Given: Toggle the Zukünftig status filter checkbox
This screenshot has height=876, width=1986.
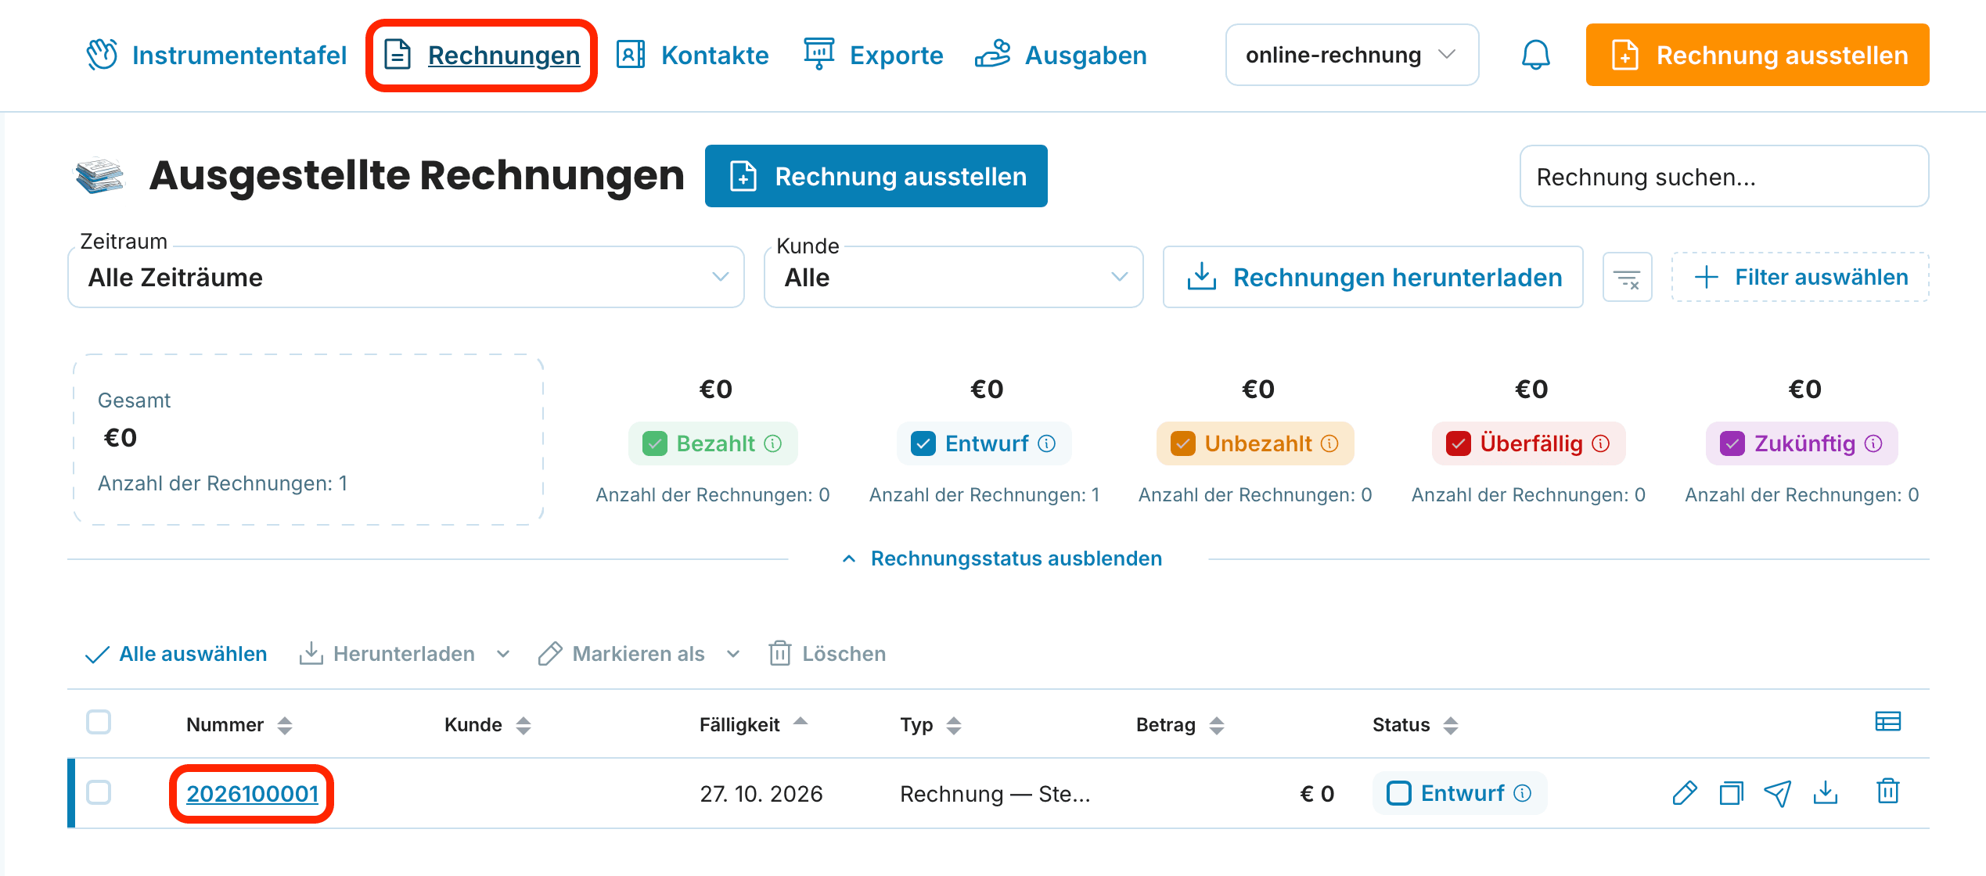Looking at the screenshot, I should coord(1732,443).
